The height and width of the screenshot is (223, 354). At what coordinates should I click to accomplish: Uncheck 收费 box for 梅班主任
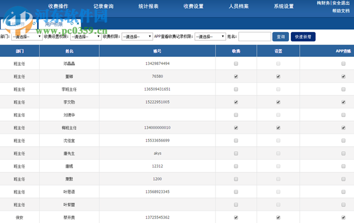(236, 128)
